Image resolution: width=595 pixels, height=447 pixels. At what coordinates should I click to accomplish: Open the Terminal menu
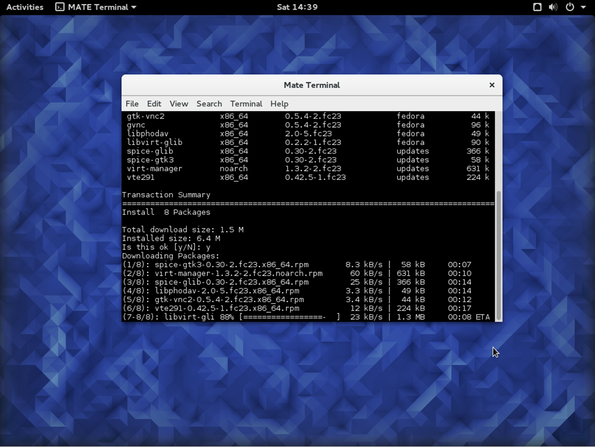tap(246, 104)
